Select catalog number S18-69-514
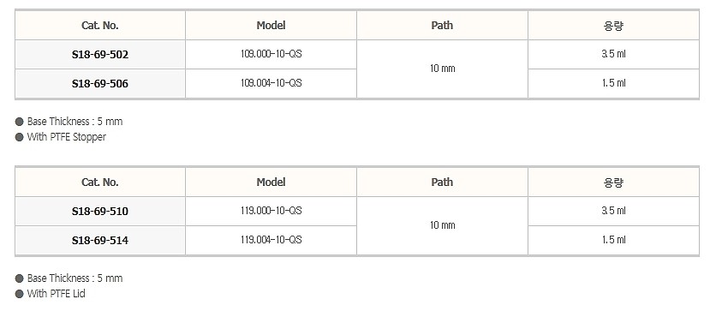This screenshot has height=323, width=710. pos(100,241)
